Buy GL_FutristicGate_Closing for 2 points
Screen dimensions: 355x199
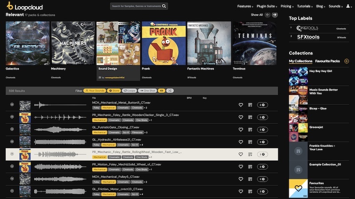tap(262, 130)
